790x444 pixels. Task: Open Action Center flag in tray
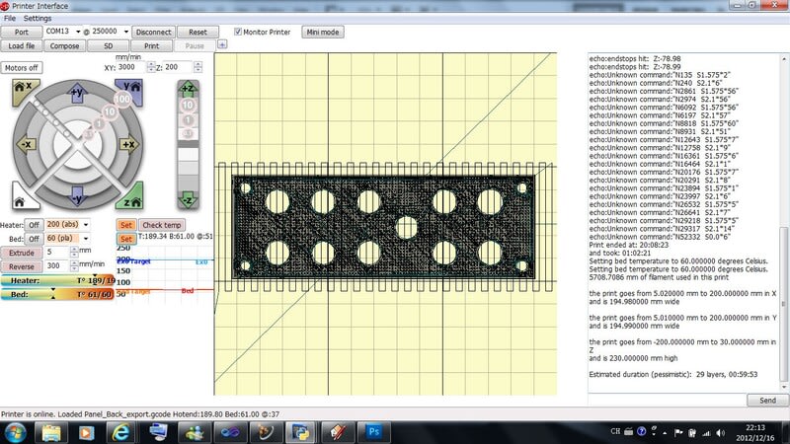678,432
